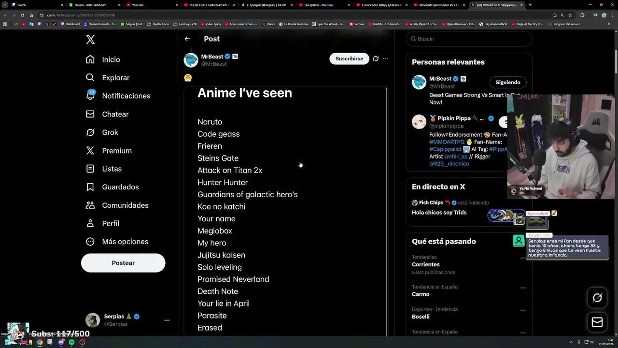Open the floating messages envelope button

click(597, 322)
